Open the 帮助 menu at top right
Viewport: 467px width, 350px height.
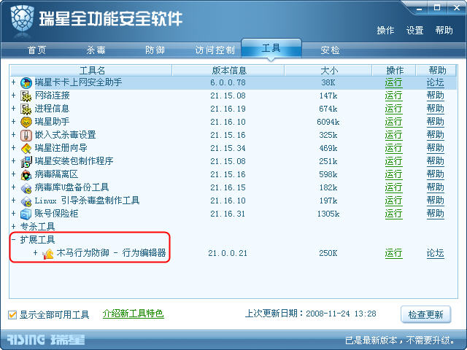(444, 31)
